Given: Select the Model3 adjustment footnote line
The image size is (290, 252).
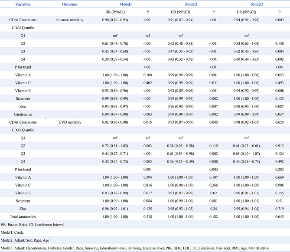Looking at the screenshot, I should [134, 248].
